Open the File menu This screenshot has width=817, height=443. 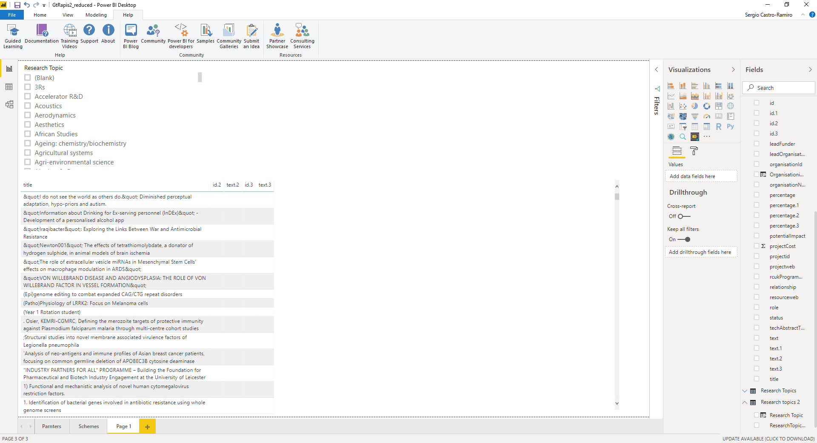(12, 15)
